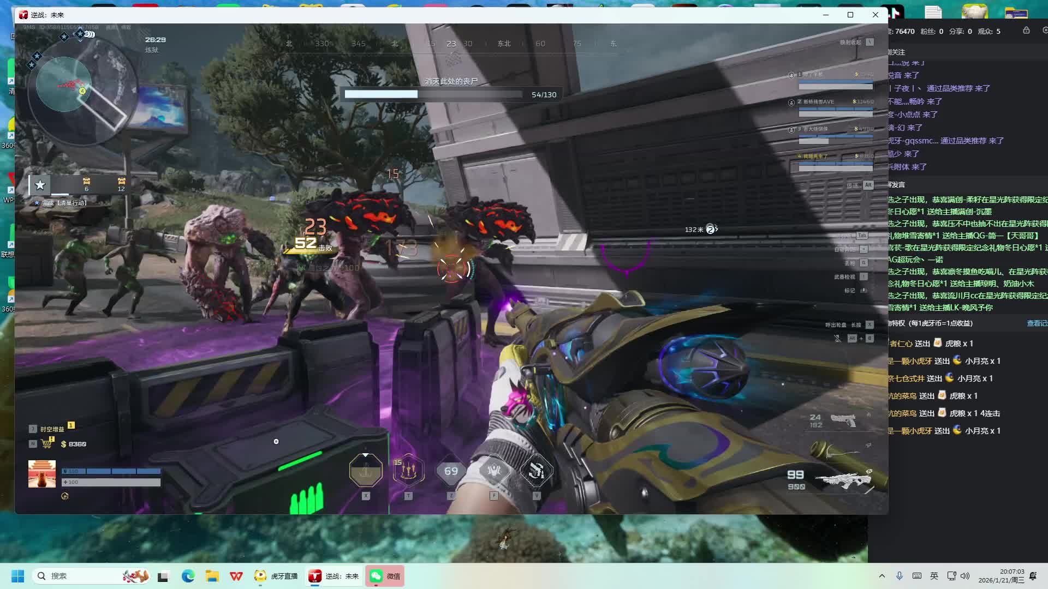Screen dimensions: 1048x589
Task: Open File Explorer from taskbar
Action: (x=212, y=576)
